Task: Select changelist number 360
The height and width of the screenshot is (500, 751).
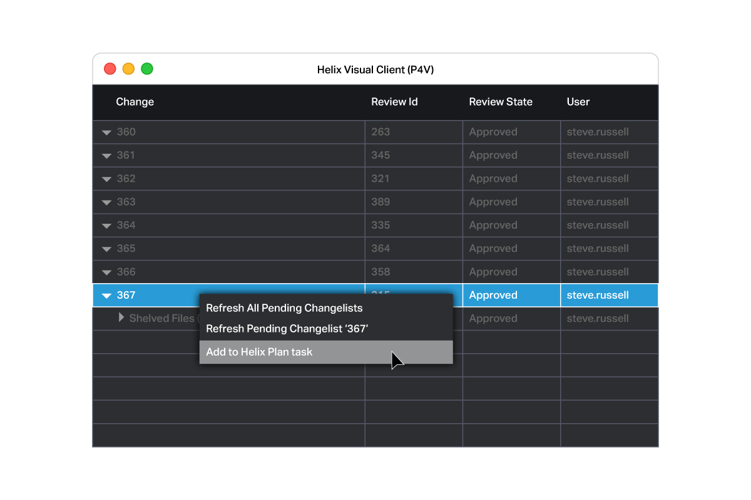Action: click(x=126, y=132)
